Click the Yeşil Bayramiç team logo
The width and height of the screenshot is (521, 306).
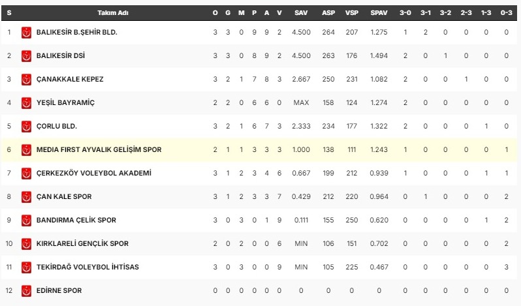[27, 102]
